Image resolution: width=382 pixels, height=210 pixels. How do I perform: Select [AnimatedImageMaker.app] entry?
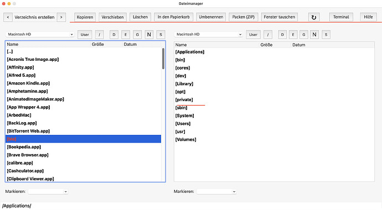point(83,99)
